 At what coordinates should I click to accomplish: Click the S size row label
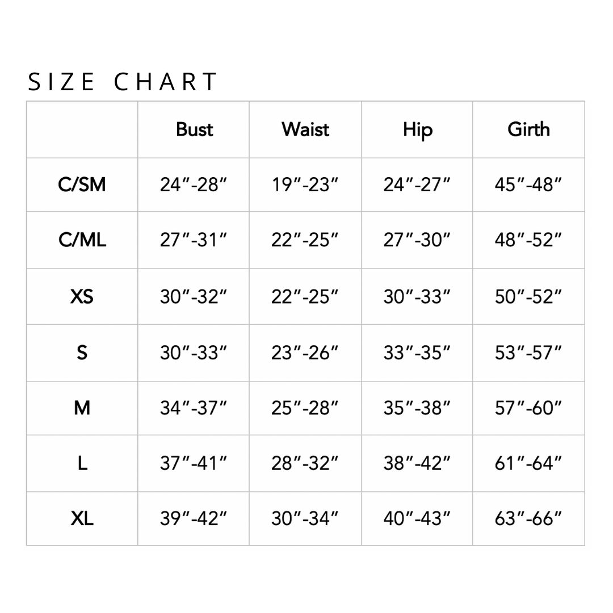82,352
